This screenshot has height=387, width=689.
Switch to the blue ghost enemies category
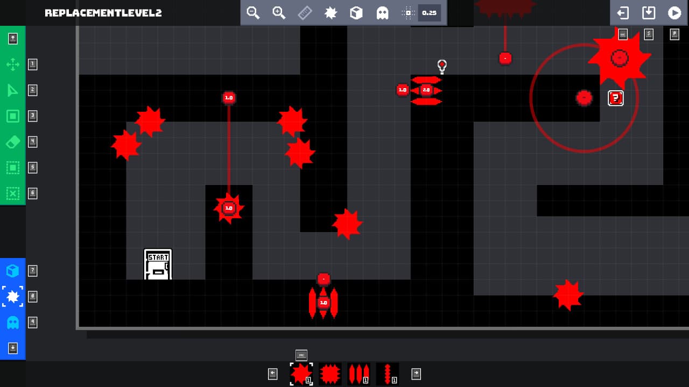[x=13, y=322]
